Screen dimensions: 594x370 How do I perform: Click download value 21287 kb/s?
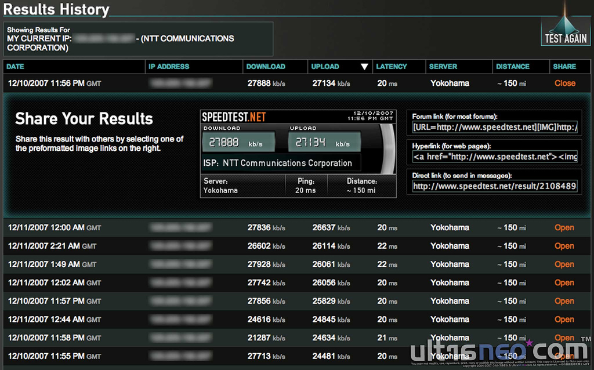(266, 338)
